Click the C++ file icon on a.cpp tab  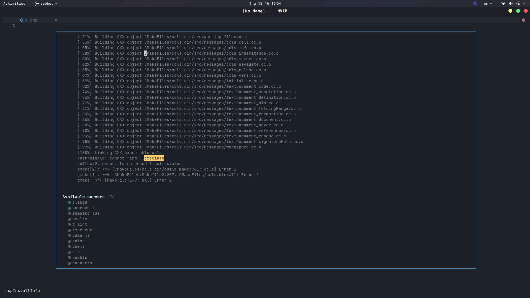(x=22, y=20)
